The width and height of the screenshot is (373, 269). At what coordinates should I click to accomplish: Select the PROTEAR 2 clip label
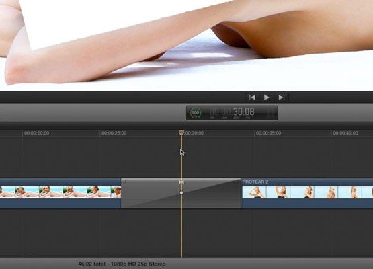point(255,182)
